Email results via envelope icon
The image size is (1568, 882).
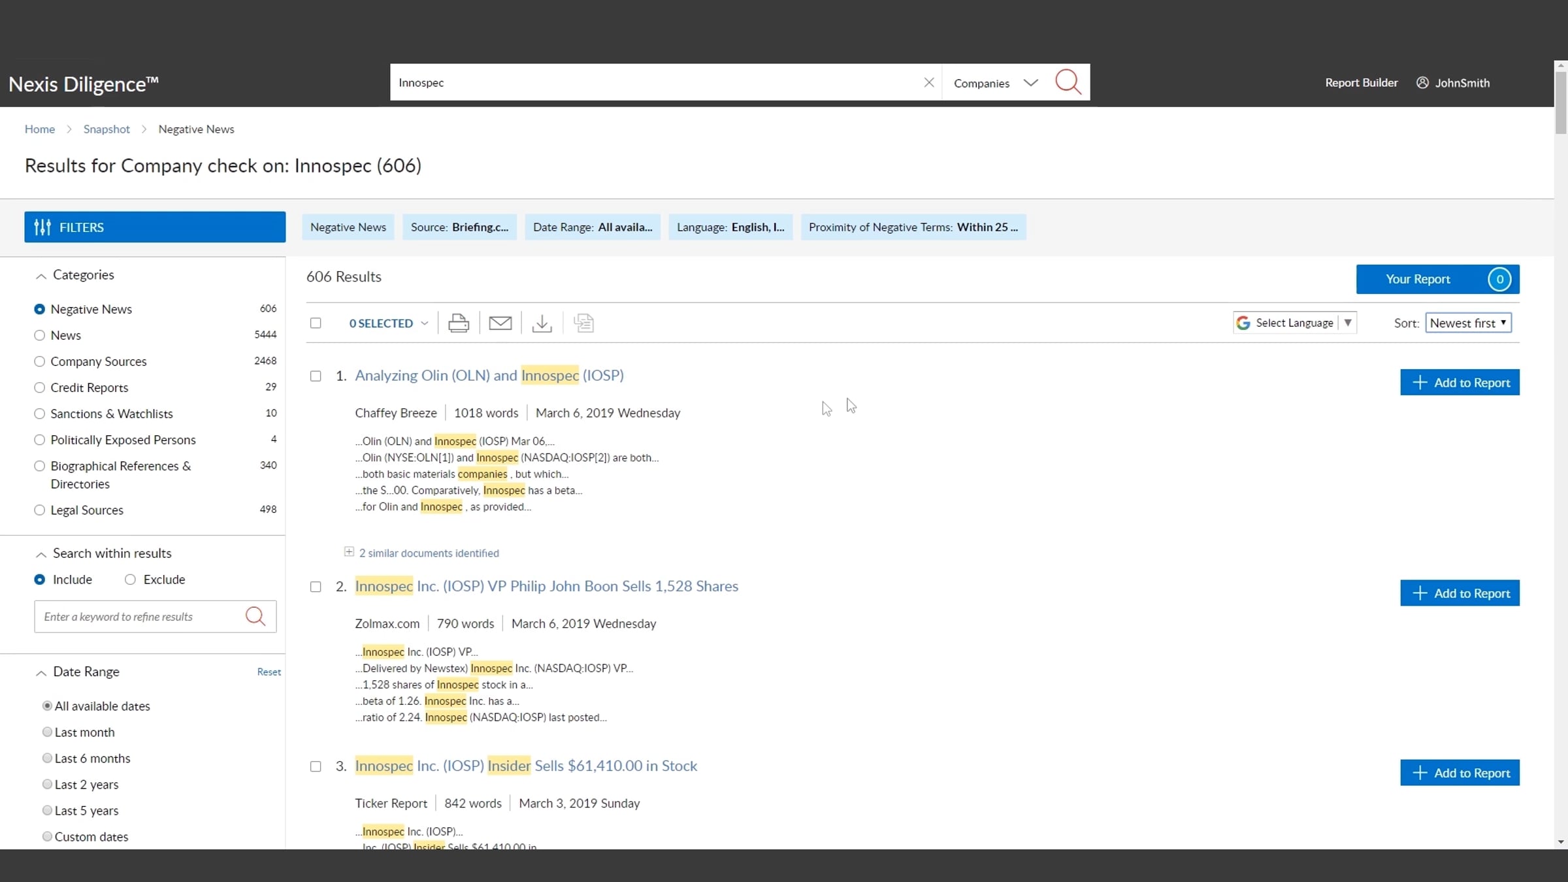pyautogui.click(x=500, y=323)
